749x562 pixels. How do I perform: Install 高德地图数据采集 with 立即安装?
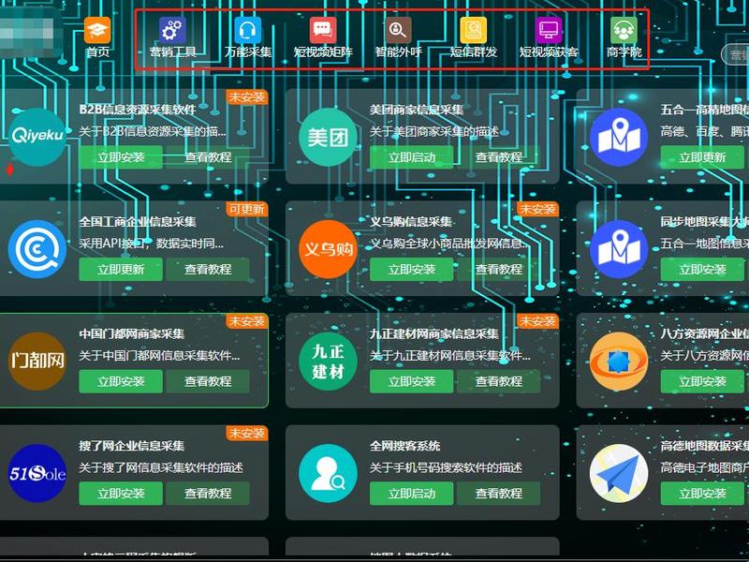pos(703,494)
